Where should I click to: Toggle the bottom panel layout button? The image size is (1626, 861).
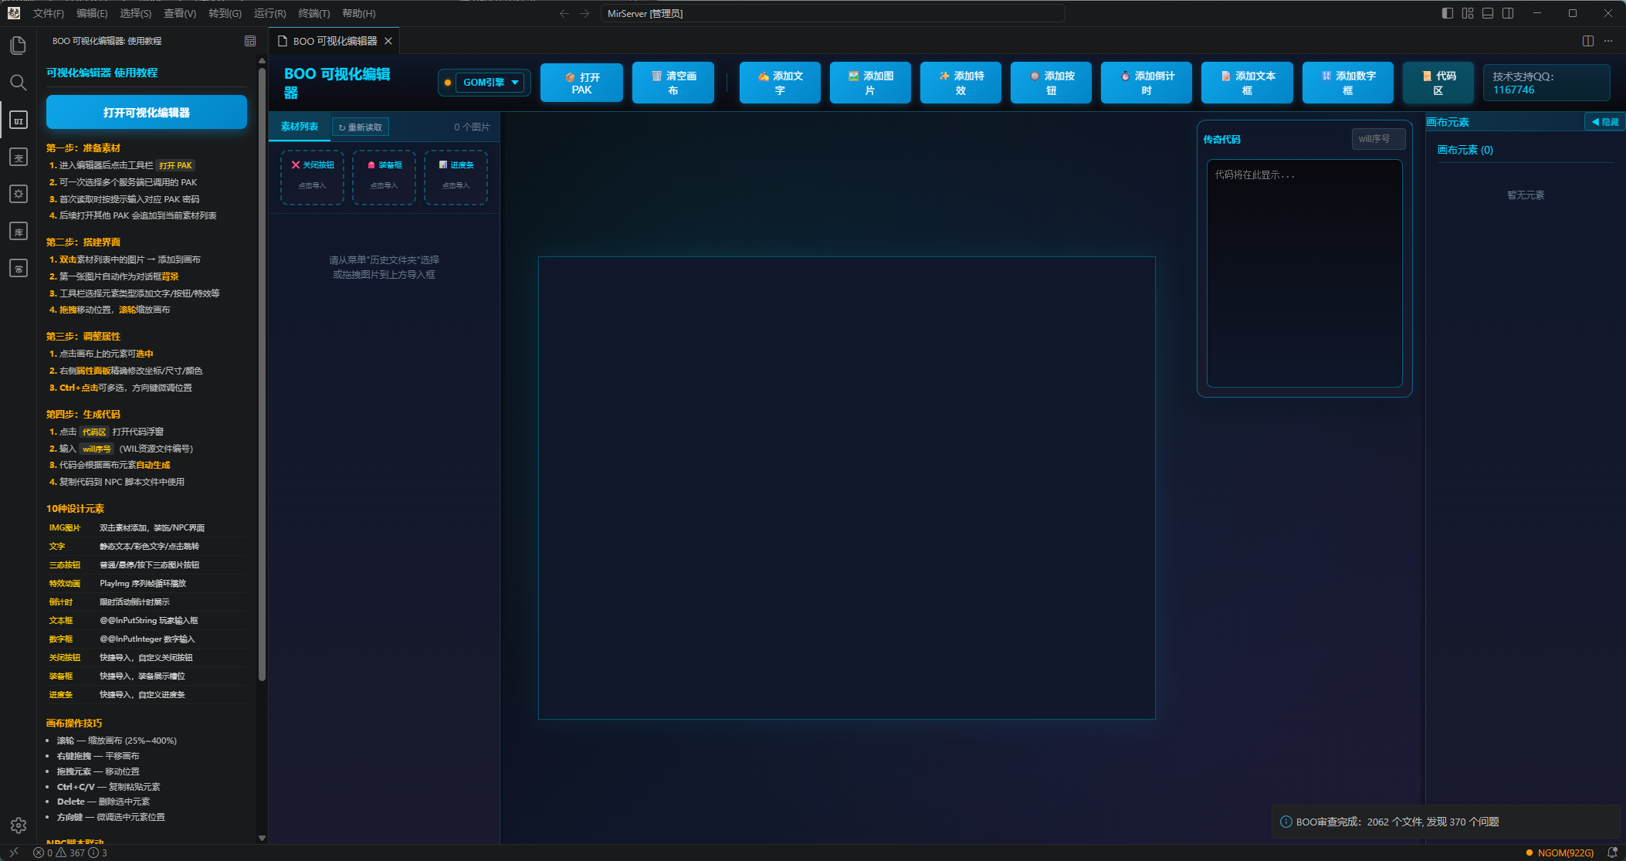click(1488, 13)
